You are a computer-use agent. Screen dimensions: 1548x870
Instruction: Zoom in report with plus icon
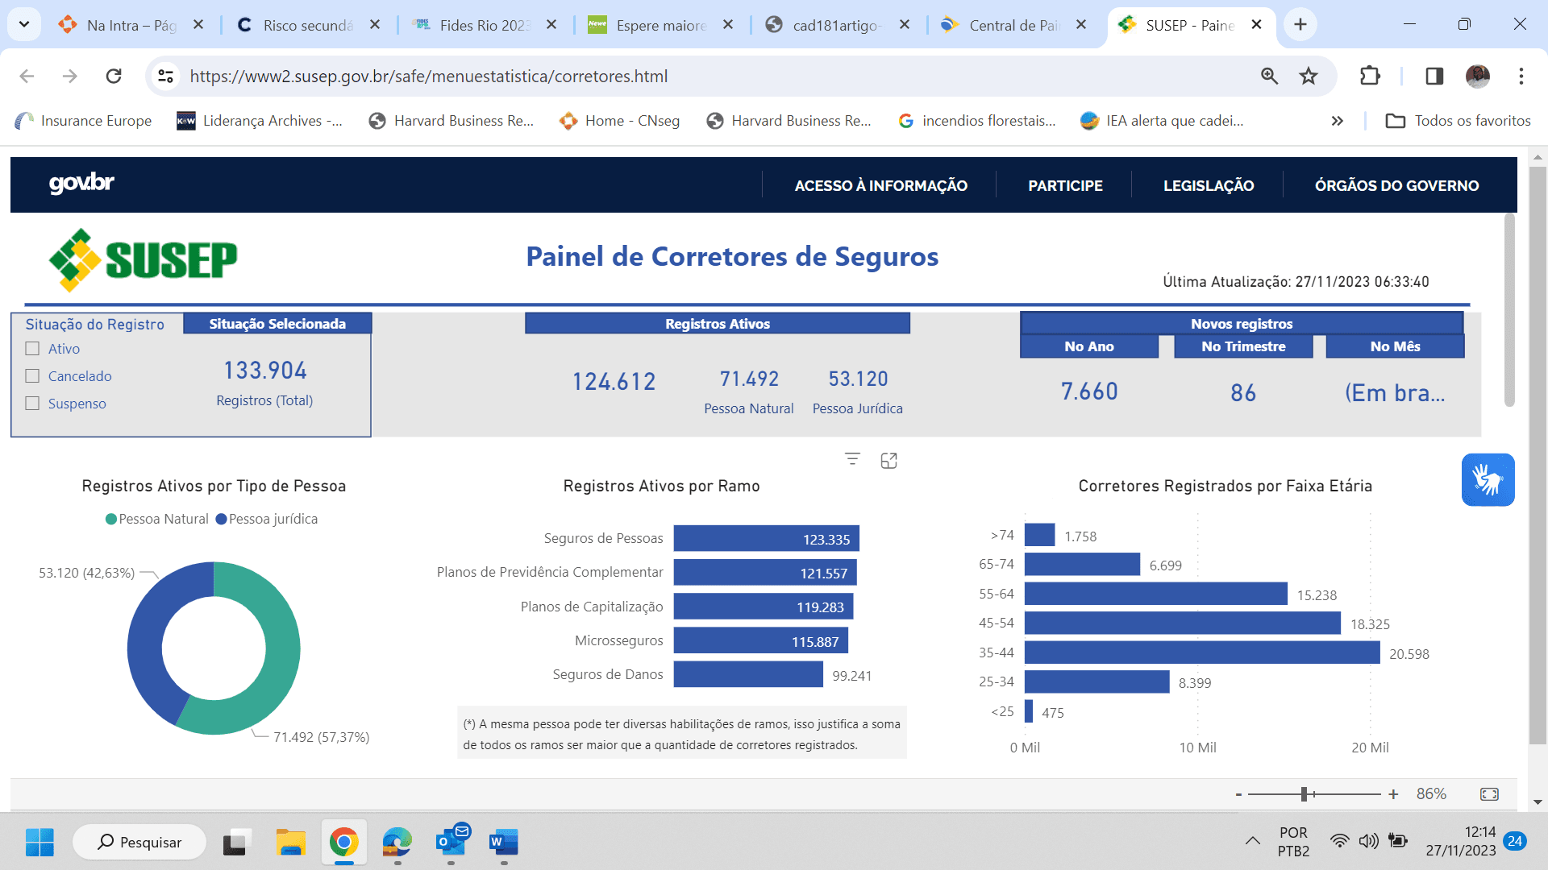point(1393,794)
